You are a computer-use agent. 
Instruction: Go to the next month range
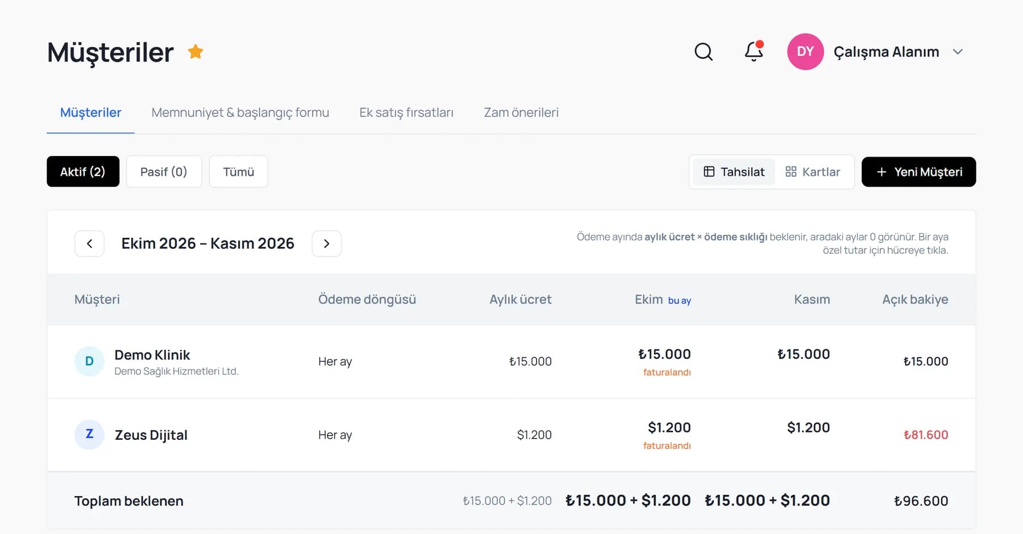pos(327,243)
